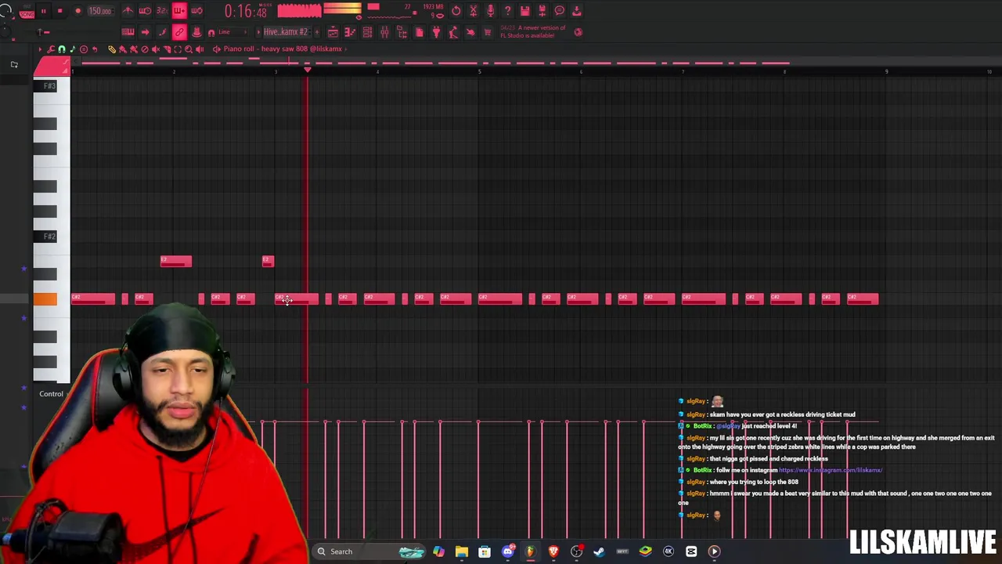
Task: Toggle the record button
Action: pos(77,11)
